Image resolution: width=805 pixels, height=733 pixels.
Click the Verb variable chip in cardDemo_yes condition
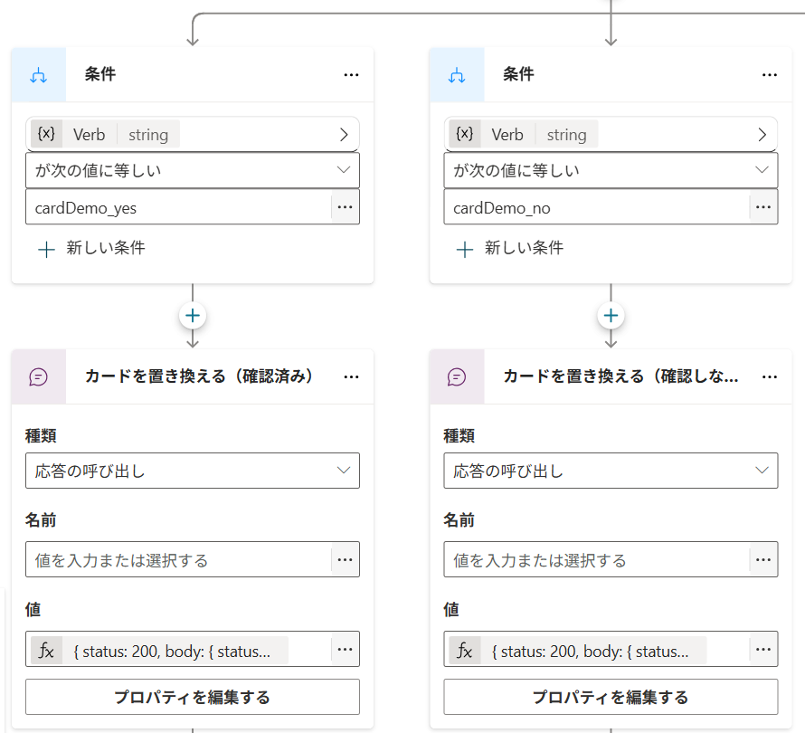pos(105,134)
